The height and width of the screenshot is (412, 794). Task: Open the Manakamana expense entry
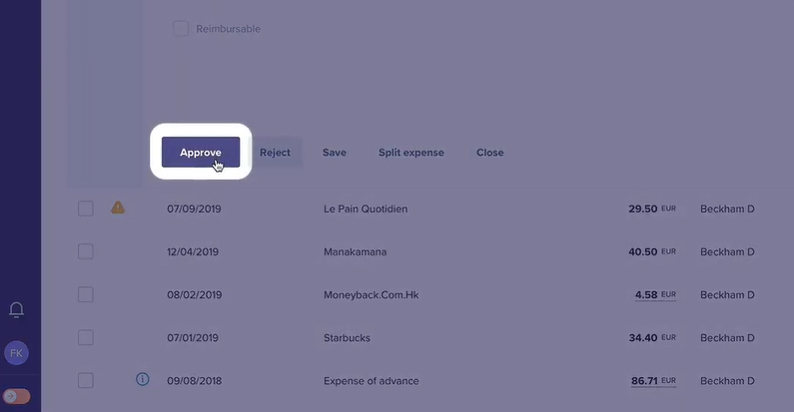[416, 251]
